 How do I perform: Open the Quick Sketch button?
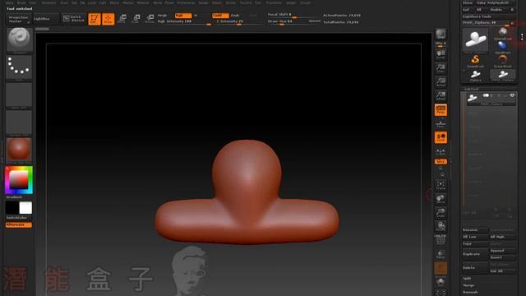tap(74, 18)
